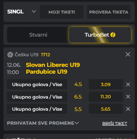Open the Slovan Liberec U19 match title
The width and height of the screenshot is (137, 139).
pyautogui.click(x=53, y=65)
